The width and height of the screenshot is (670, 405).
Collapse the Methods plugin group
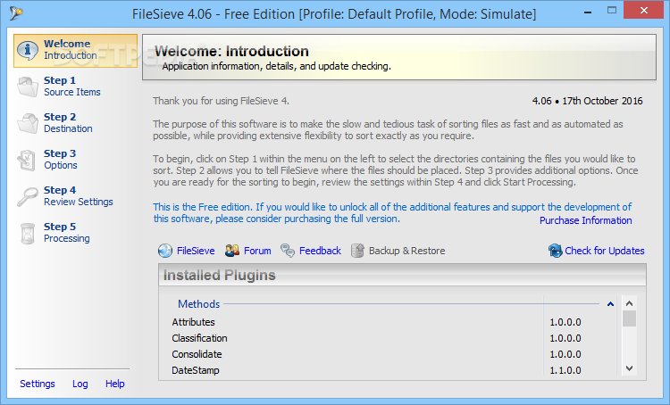coord(610,304)
